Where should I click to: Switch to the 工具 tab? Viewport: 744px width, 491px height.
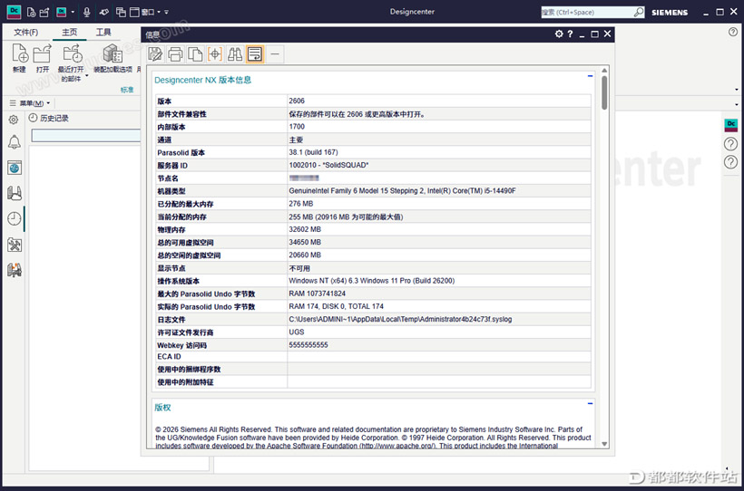pyautogui.click(x=103, y=33)
